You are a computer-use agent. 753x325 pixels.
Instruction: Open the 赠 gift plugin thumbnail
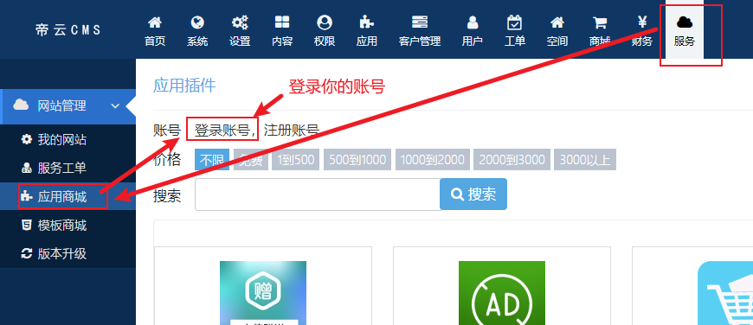pos(263,293)
